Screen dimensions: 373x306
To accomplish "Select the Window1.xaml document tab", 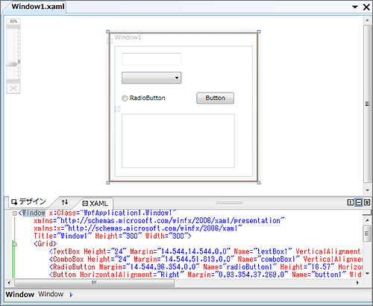I will (38, 7).
